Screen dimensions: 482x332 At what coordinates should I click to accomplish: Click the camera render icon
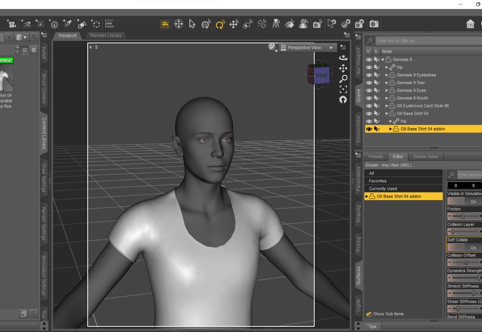374,24
